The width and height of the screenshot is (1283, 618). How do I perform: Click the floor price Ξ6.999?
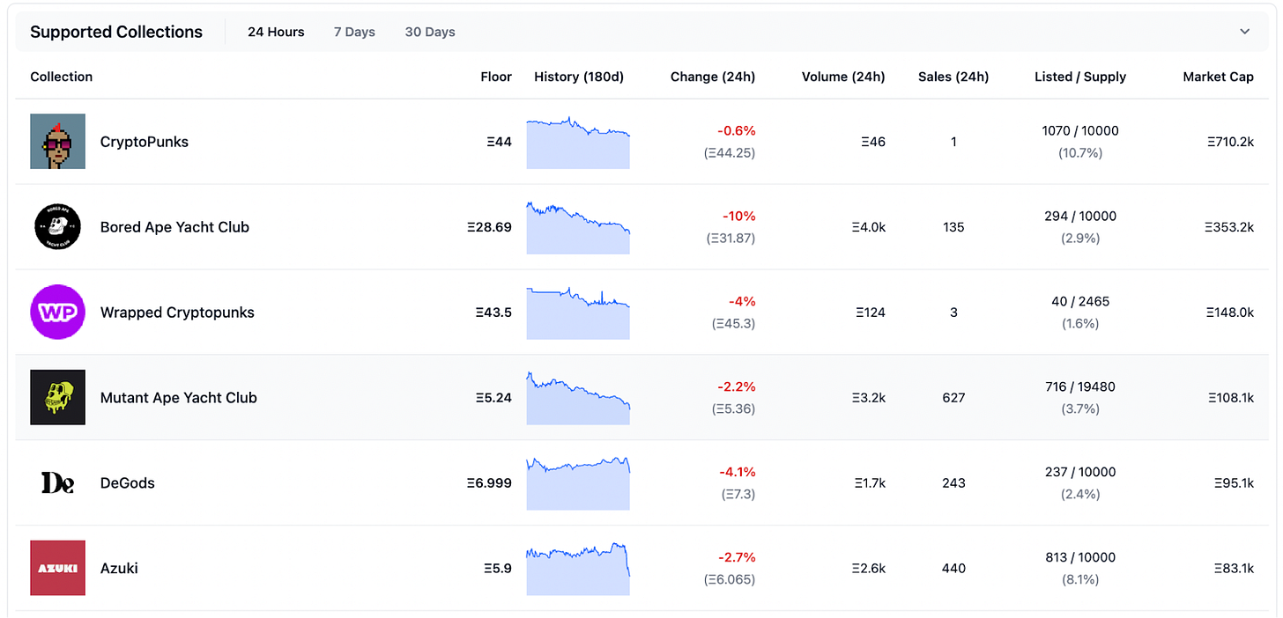pos(489,483)
